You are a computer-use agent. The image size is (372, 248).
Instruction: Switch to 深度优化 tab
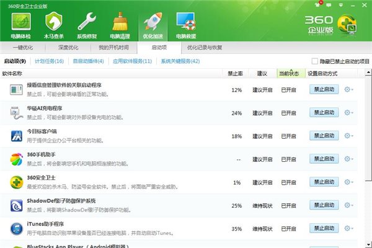click(x=68, y=48)
